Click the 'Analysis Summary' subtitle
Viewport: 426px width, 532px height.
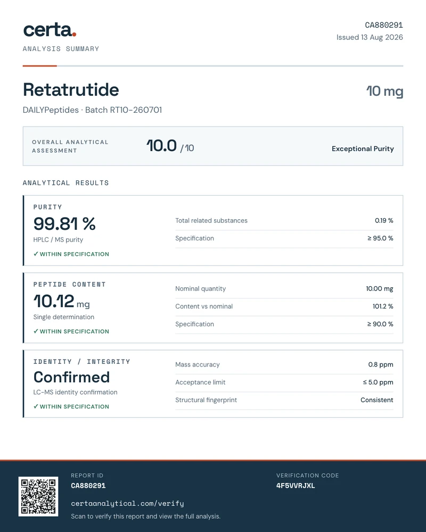point(61,49)
